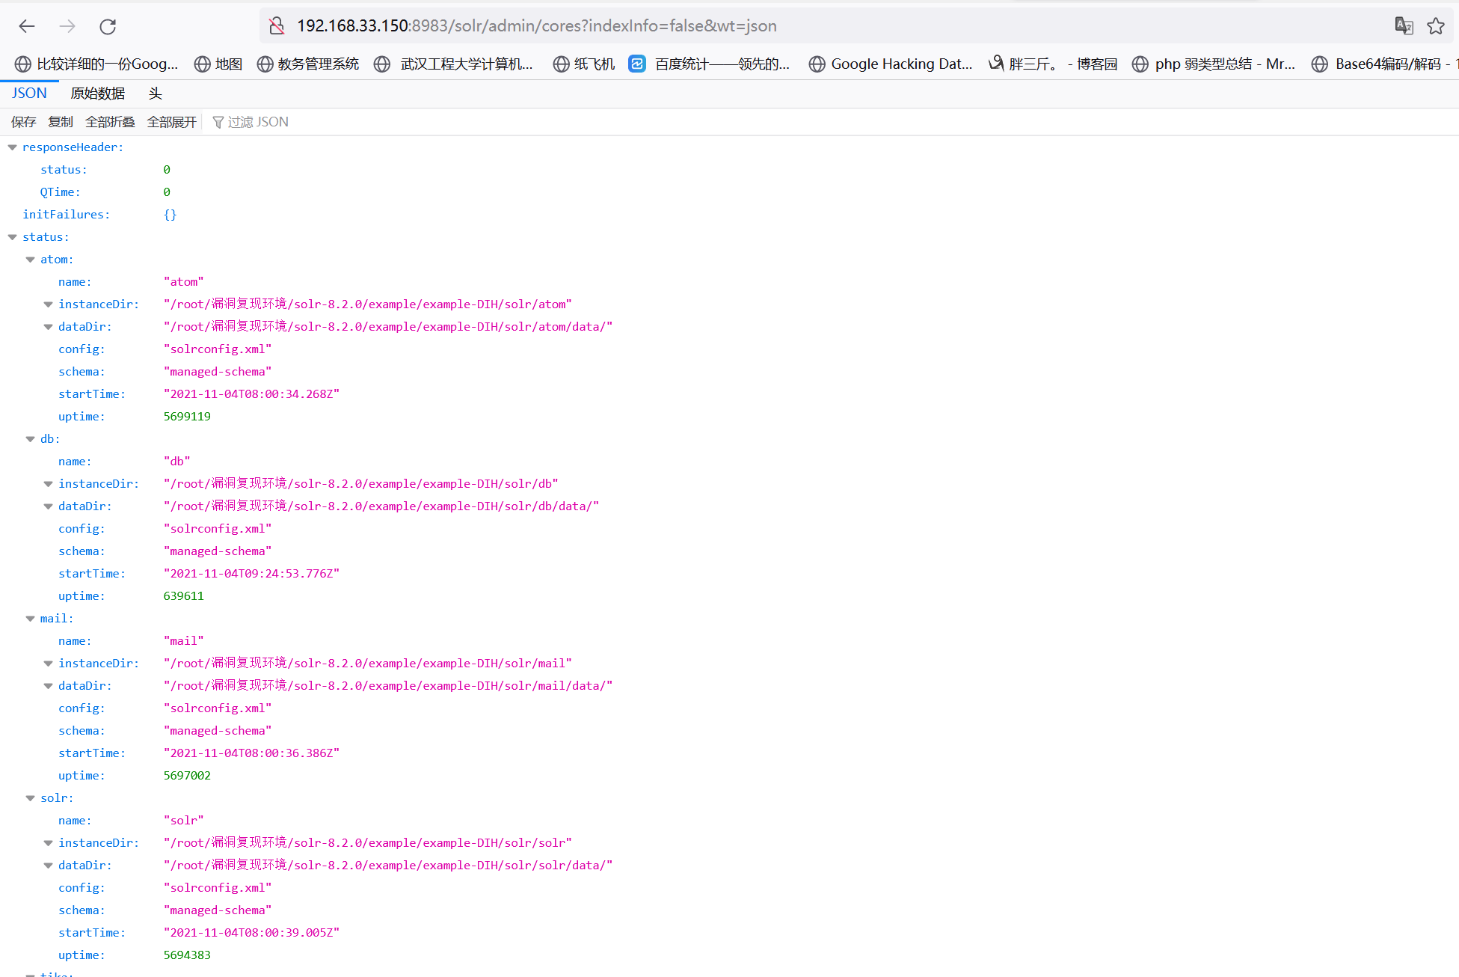Collapse the solr instanceDir entry
Viewport: 1459px width, 977px height.
[49, 843]
